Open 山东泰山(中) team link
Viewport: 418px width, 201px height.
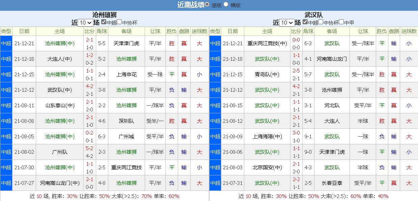coord(60,105)
